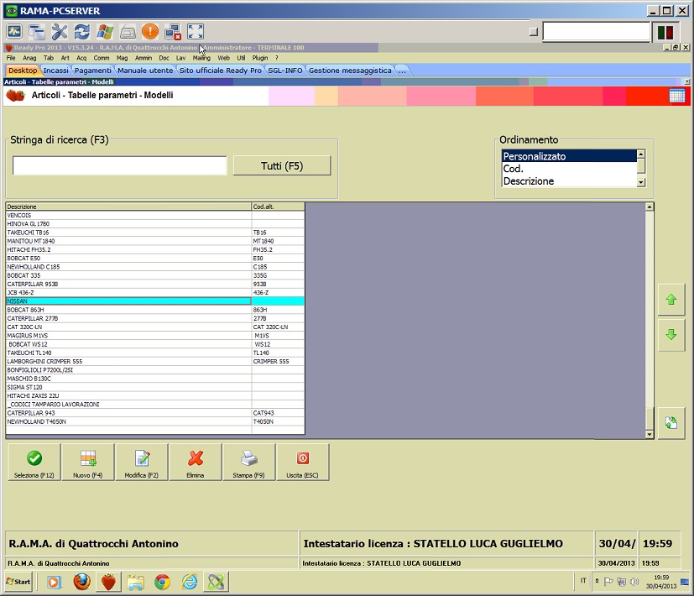Click the green refresh list icon
Viewport: 694px width, 596px height.
pyautogui.click(x=671, y=422)
